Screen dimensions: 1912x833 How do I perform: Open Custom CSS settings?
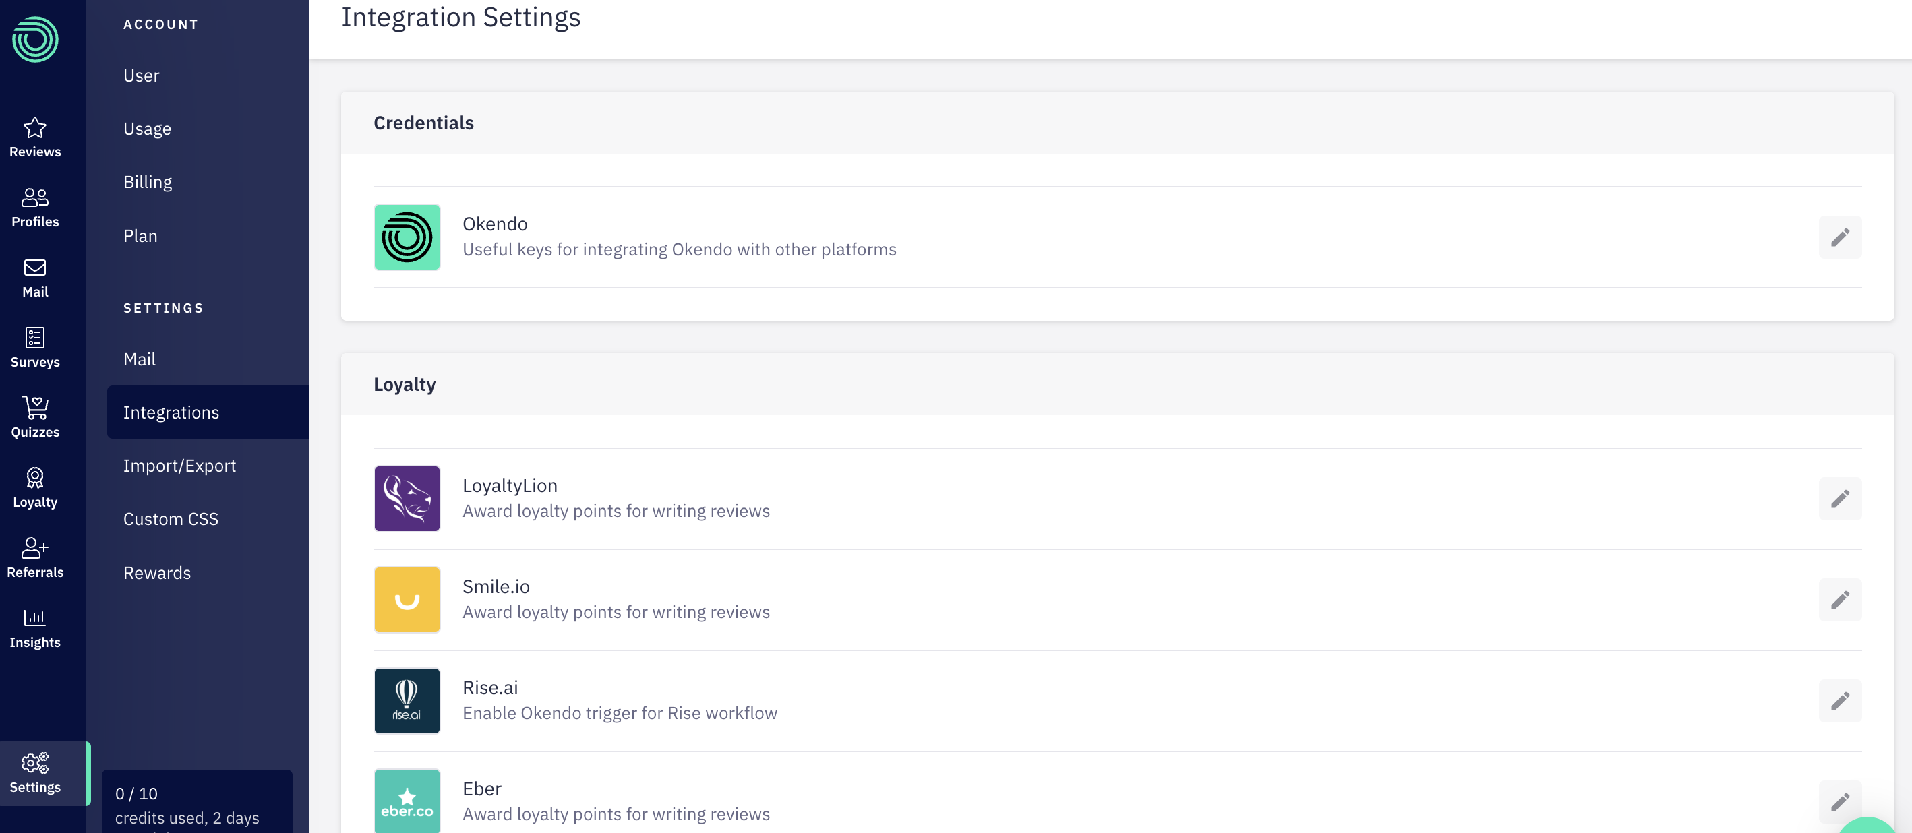click(171, 518)
